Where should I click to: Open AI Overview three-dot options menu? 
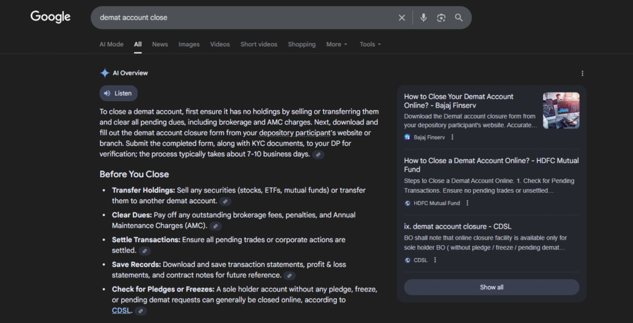click(582, 73)
